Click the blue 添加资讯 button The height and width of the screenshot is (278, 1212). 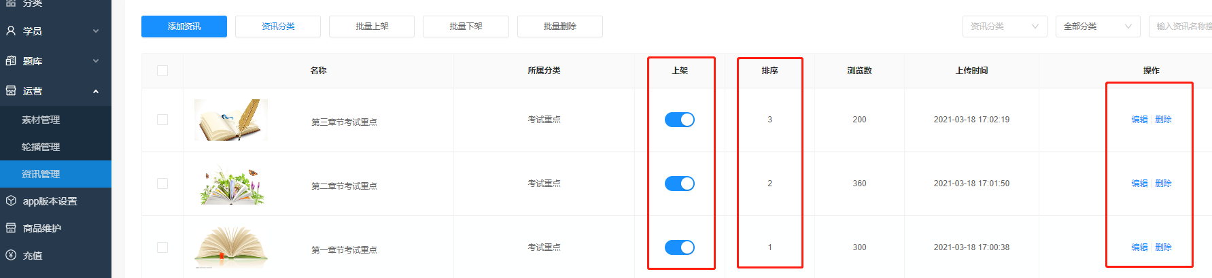pos(184,27)
